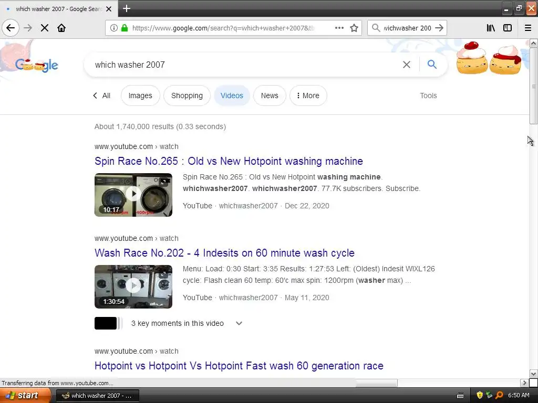
Task: Show site information via the info icon
Action: pos(114,28)
